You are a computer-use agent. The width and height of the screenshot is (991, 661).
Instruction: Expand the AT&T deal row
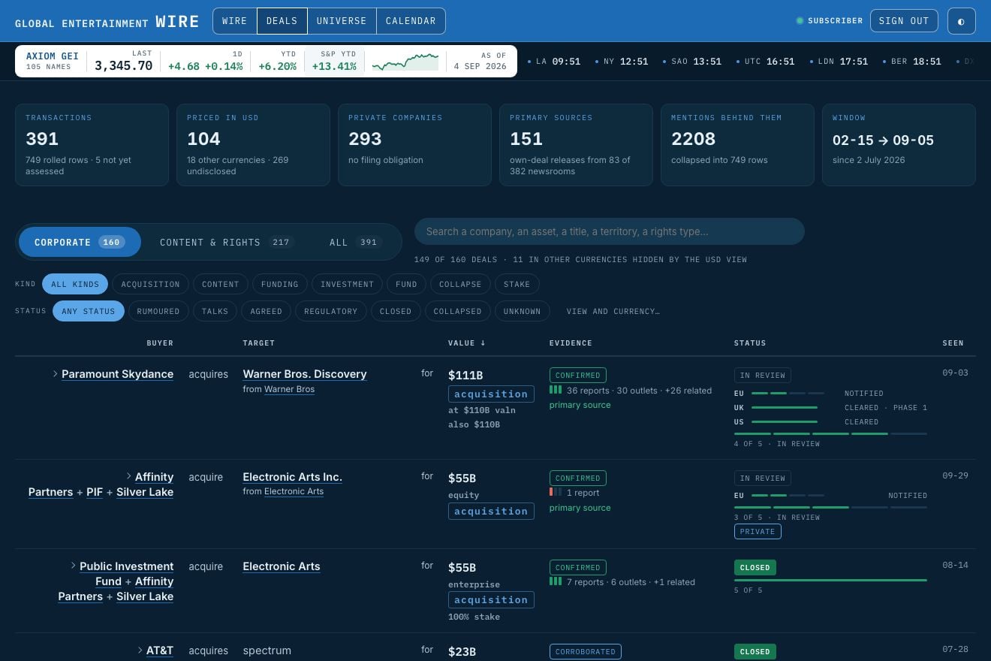click(140, 650)
